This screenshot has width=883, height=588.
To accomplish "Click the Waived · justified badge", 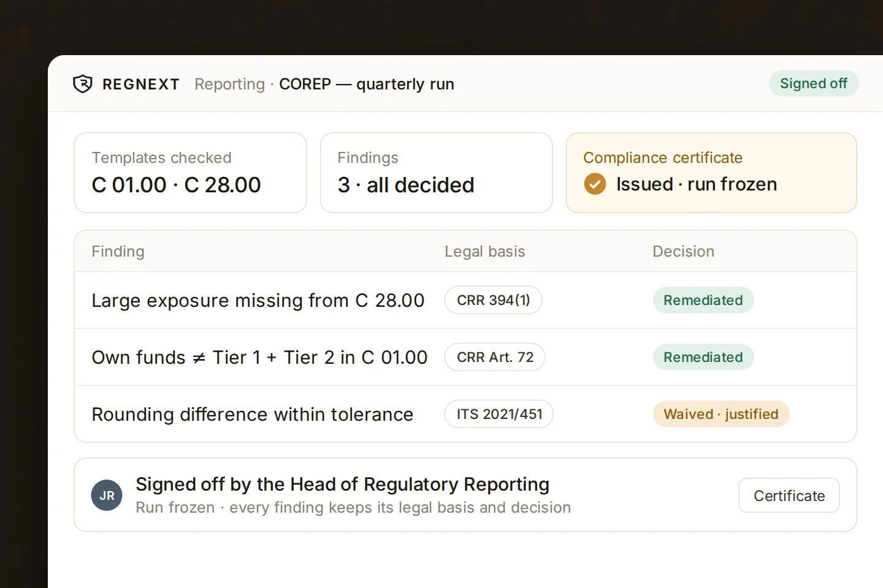I will tap(721, 414).
